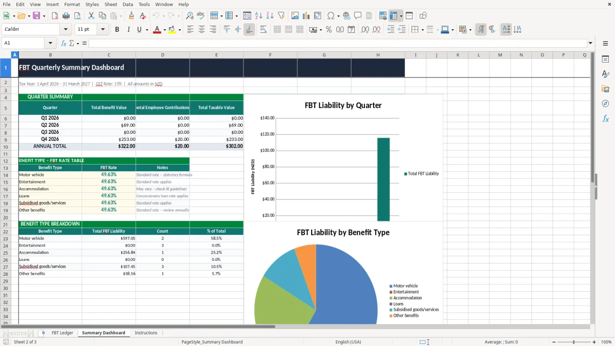Screen dimensions: 615x346
Task: Click Sort Descending icon
Action: click(x=270, y=16)
